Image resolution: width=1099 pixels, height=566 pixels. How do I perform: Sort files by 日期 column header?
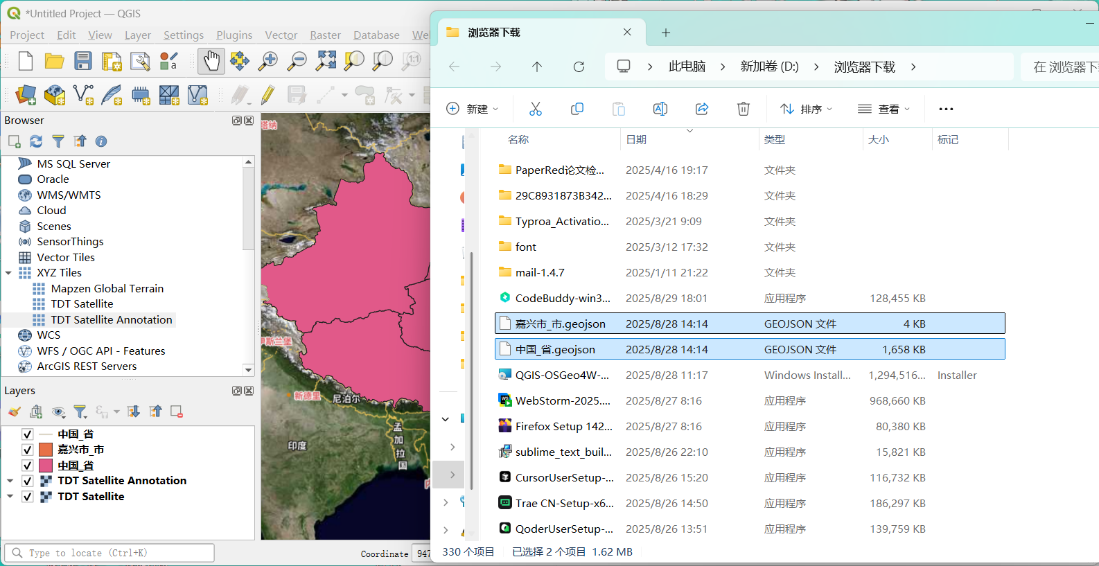coord(636,139)
